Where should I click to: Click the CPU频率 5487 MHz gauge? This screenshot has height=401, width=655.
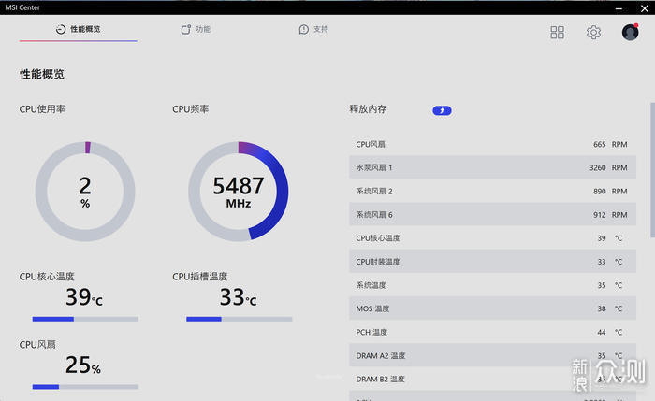239,192
